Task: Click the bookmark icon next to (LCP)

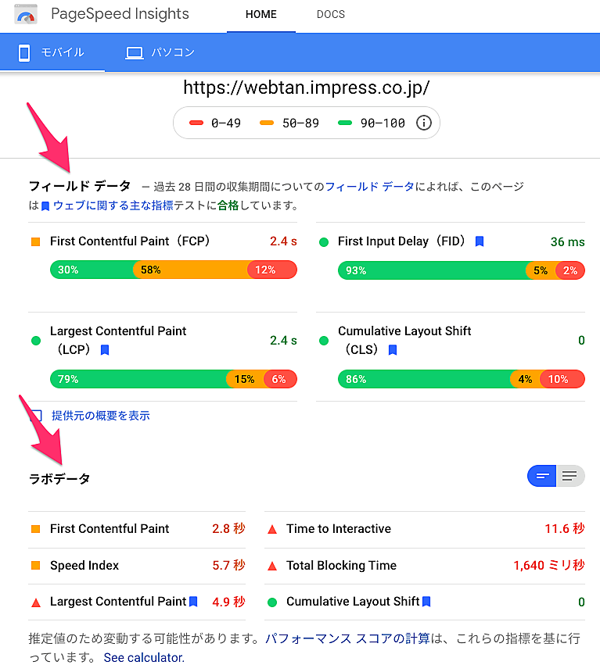Action: 105,350
